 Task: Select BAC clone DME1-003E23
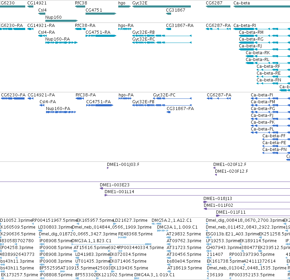195,188
